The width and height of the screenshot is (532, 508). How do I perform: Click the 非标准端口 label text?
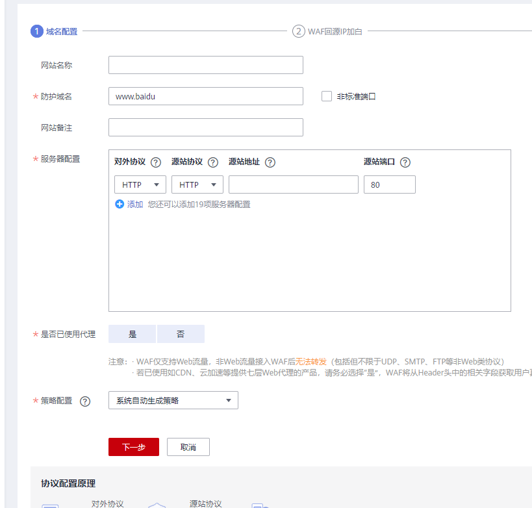click(356, 96)
